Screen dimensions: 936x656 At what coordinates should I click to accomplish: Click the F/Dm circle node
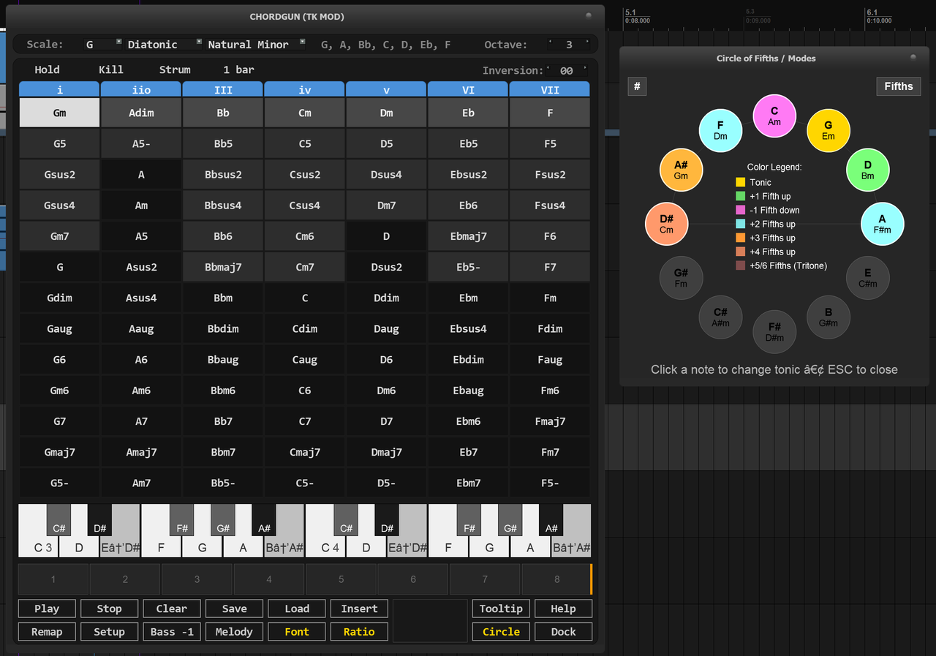coord(720,130)
